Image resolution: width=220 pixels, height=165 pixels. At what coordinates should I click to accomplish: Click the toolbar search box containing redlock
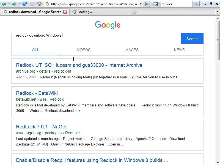tap(177, 4)
